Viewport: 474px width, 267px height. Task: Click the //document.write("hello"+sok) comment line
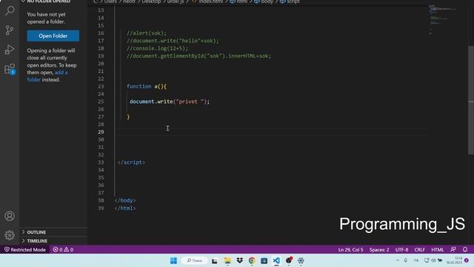click(x=173, y=41)
